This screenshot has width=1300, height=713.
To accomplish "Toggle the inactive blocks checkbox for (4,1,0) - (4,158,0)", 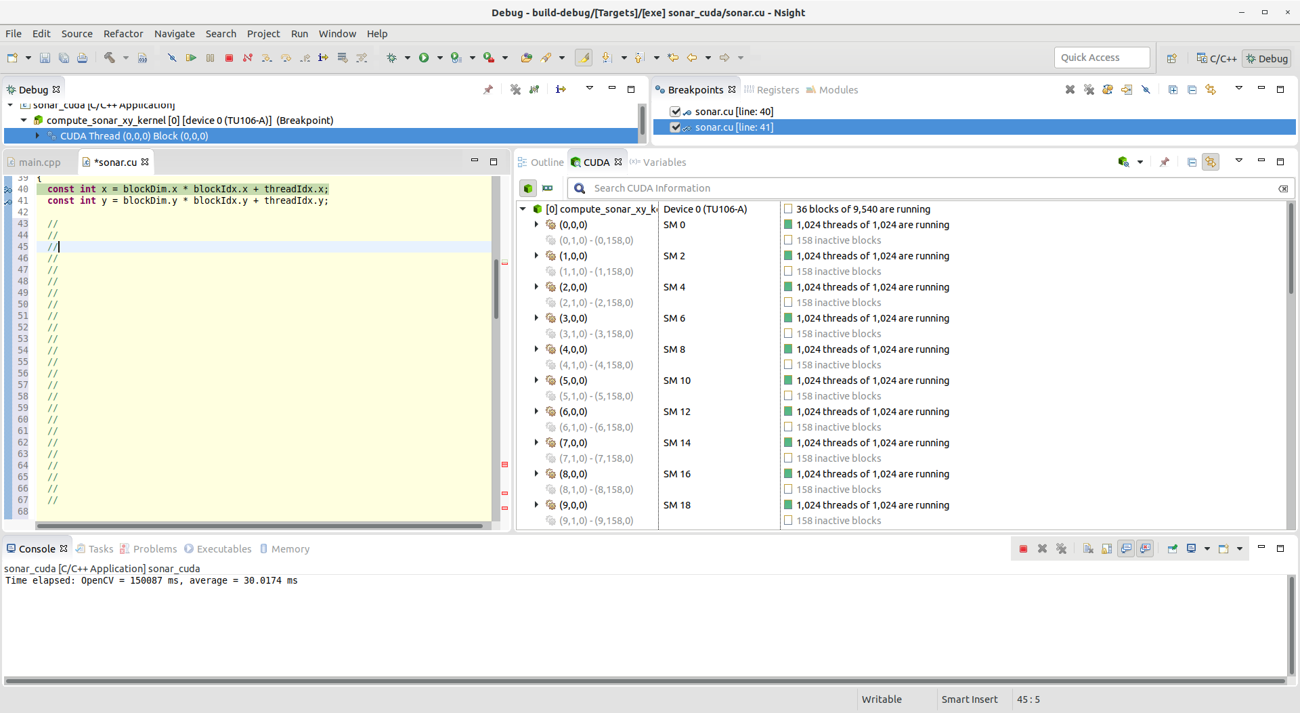I will [788, 365].
